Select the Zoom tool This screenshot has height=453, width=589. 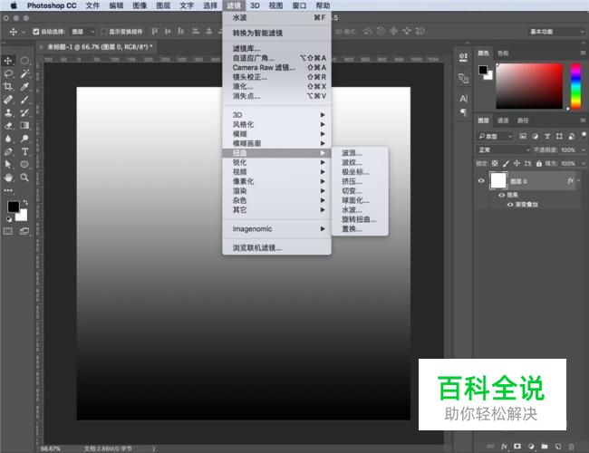tap(24, 178)
